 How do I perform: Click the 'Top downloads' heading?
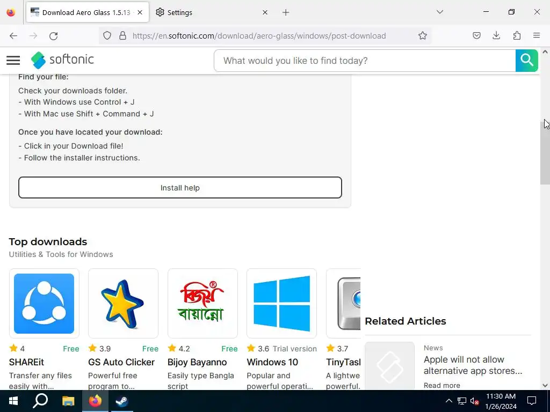(x=48, y=241)
